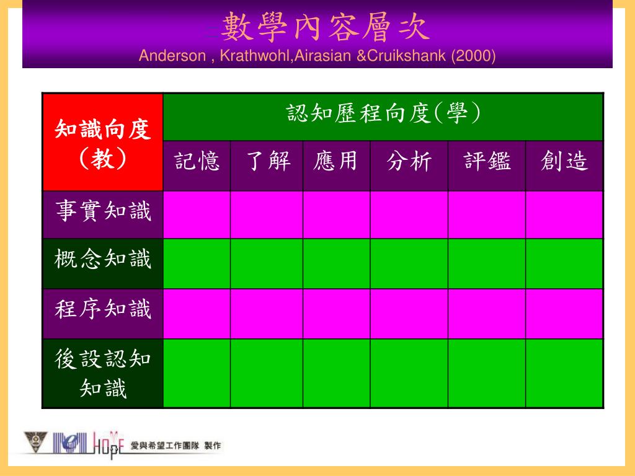Screen dimensions: 635x476
Task: Click the HOPE logo in the footer
Action: [x=108, y=445]
